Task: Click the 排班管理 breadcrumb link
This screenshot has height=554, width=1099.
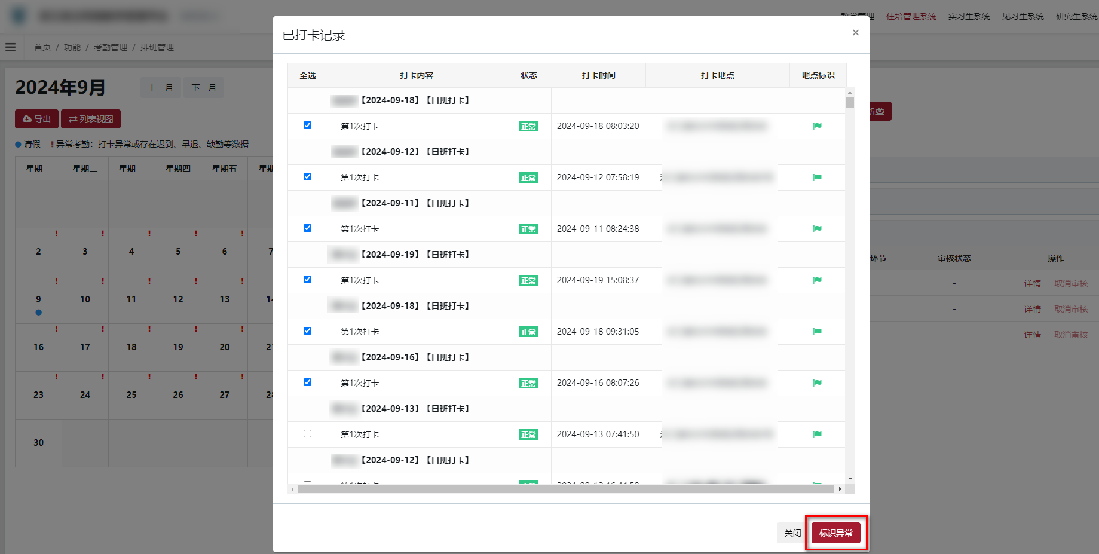Action: [x=157, y=47]
